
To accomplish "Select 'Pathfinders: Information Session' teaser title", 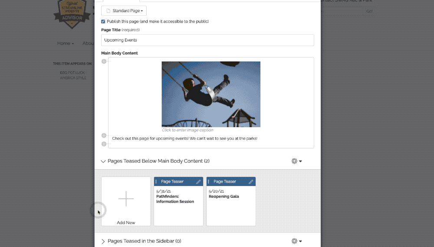I will click(x=175, y=199).
